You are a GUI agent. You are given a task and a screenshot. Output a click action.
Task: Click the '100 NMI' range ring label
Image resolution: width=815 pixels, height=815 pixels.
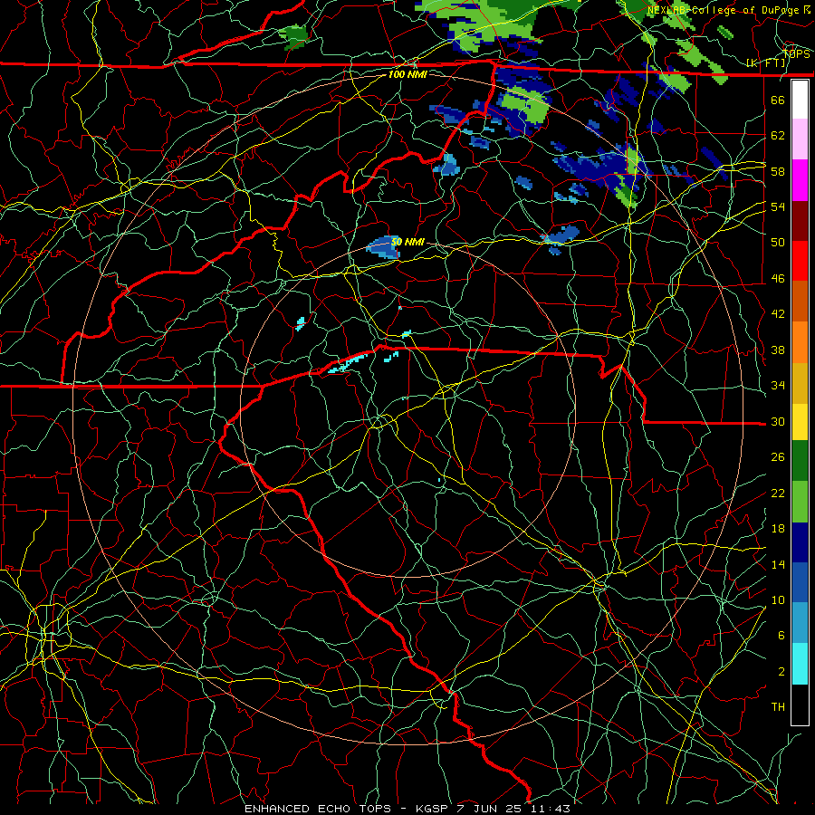407,74
